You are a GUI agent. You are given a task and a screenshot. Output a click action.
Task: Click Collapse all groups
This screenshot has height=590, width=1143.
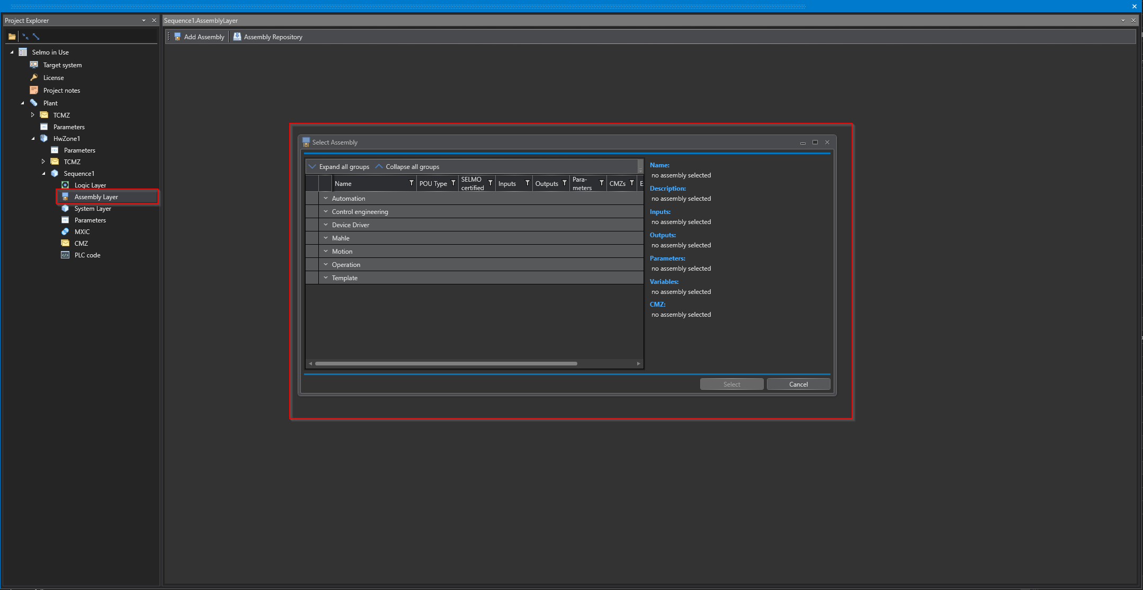pyautogui.click(x=407, y=166)
